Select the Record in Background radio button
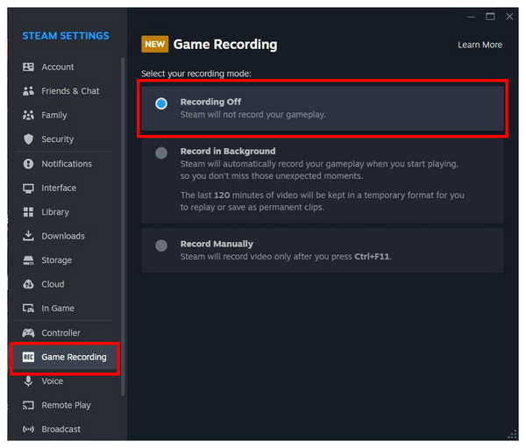The width and height of the screenshot is (526, 448). (x=161, y=153)
